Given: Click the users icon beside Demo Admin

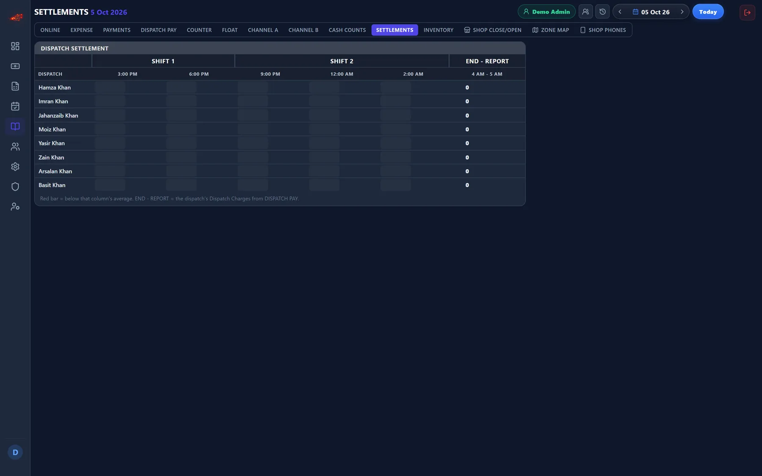Looking at the screenshot, I should tap(585, 12).
